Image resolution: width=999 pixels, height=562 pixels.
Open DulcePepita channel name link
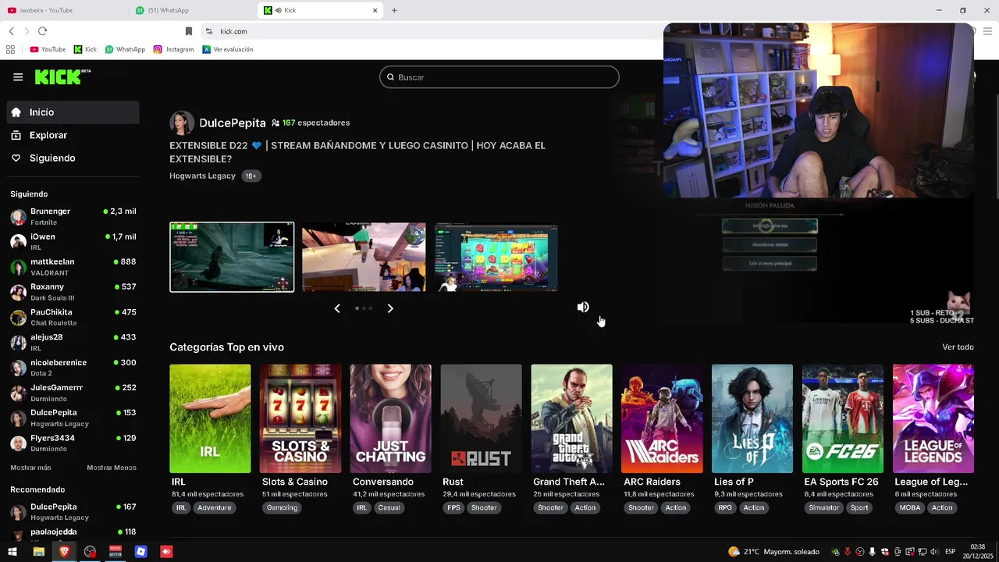click(x=233, y=123)
